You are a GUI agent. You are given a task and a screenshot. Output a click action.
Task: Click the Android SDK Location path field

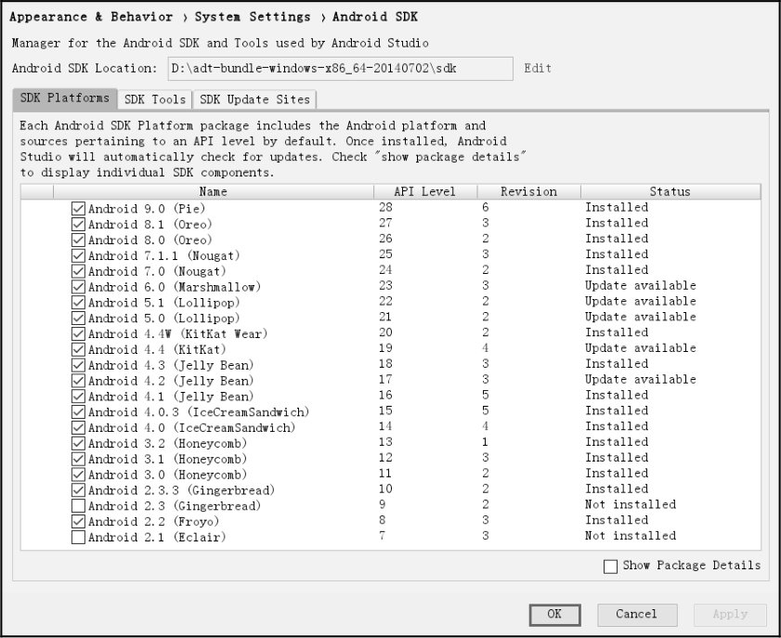[340, 69]
